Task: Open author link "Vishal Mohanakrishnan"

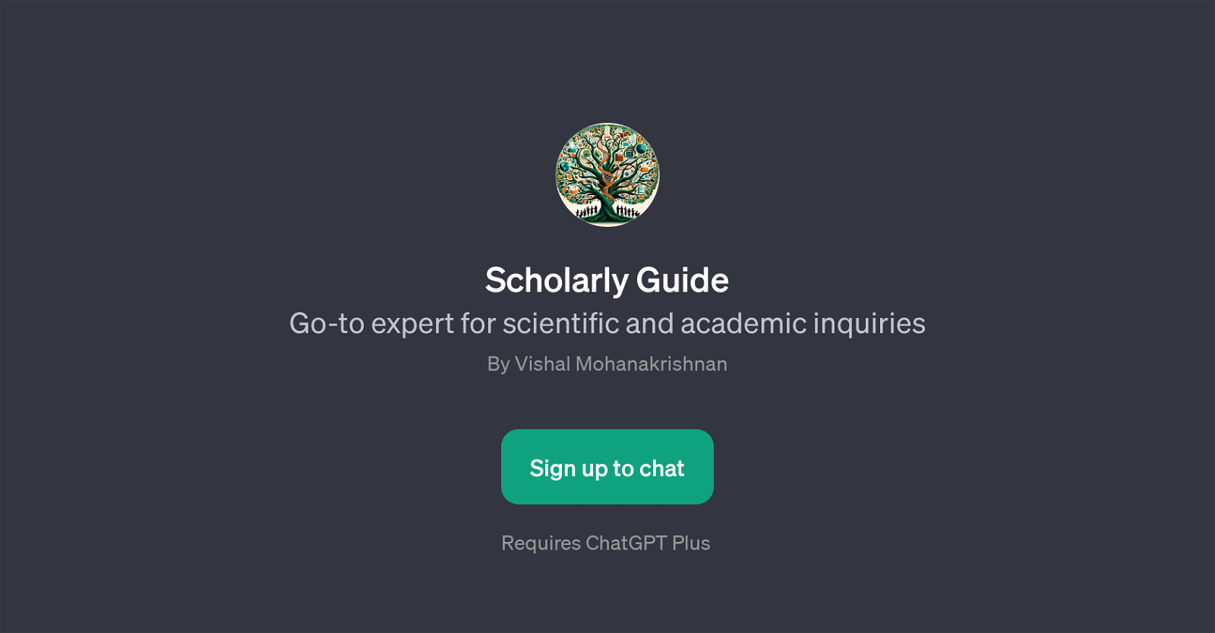Action: click(x=620, y=364)
